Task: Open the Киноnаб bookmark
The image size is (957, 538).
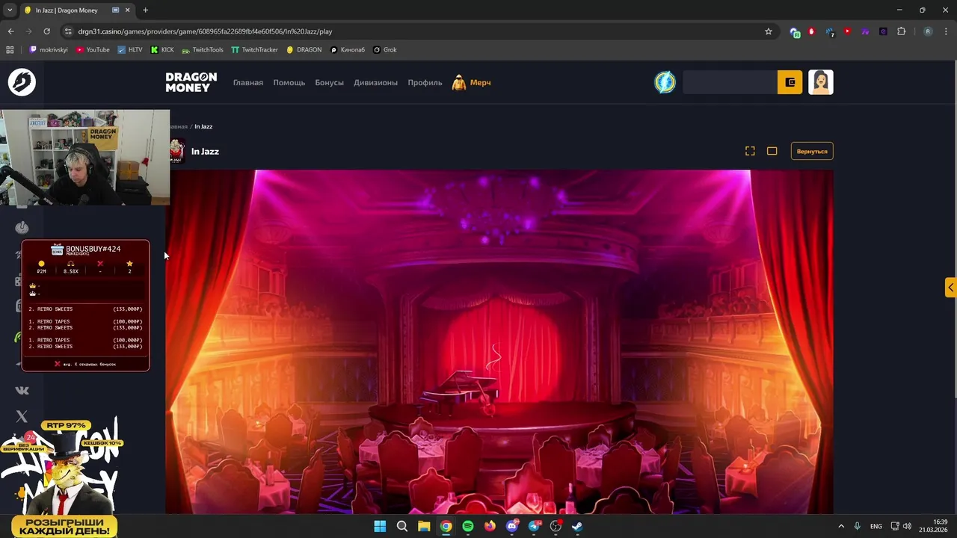Action: click(348, 49)
